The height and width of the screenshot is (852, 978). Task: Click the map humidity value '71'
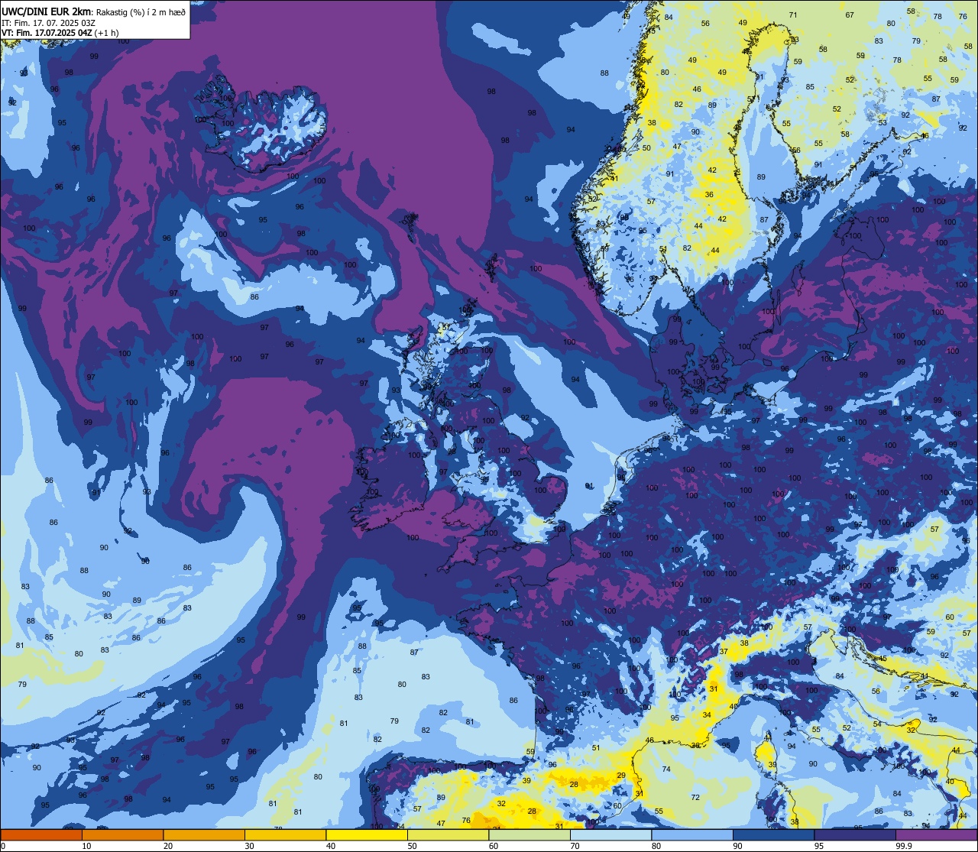pyautogui.click(x=793, y=15)
